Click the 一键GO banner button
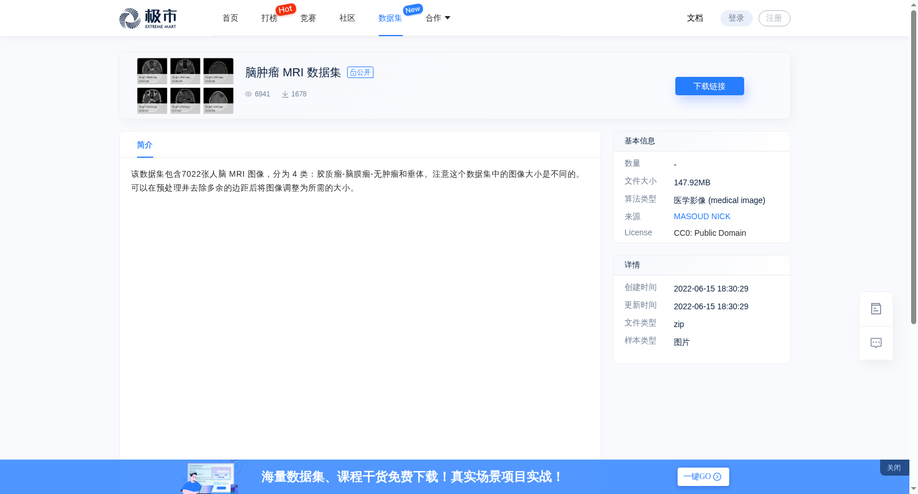Viewport: 918px width, 494px height. tap(703, 477)
